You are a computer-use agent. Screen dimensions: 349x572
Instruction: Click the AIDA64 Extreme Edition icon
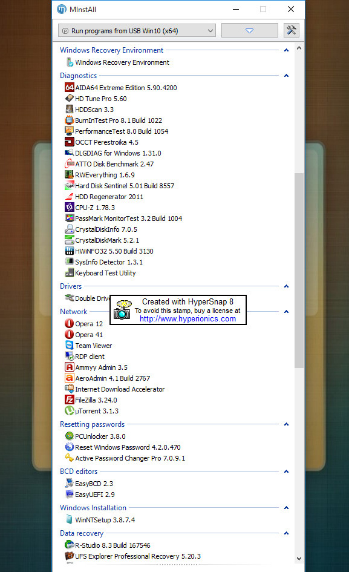point(70,88)
